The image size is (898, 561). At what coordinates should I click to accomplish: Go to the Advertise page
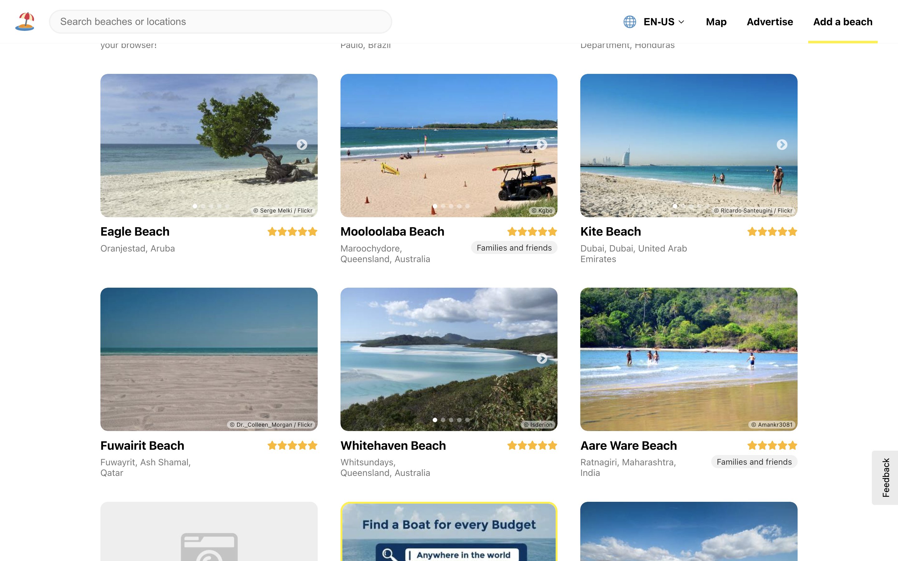[770, 22]
